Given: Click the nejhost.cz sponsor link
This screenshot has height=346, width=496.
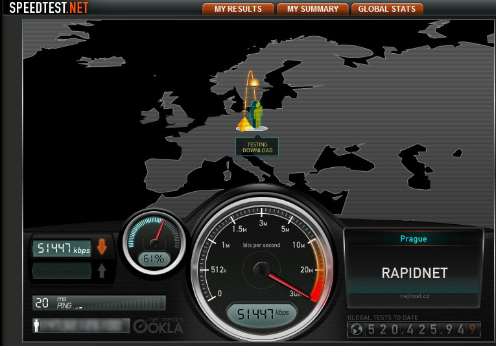Looking at the screenshot, I should [x=414, y=296].
